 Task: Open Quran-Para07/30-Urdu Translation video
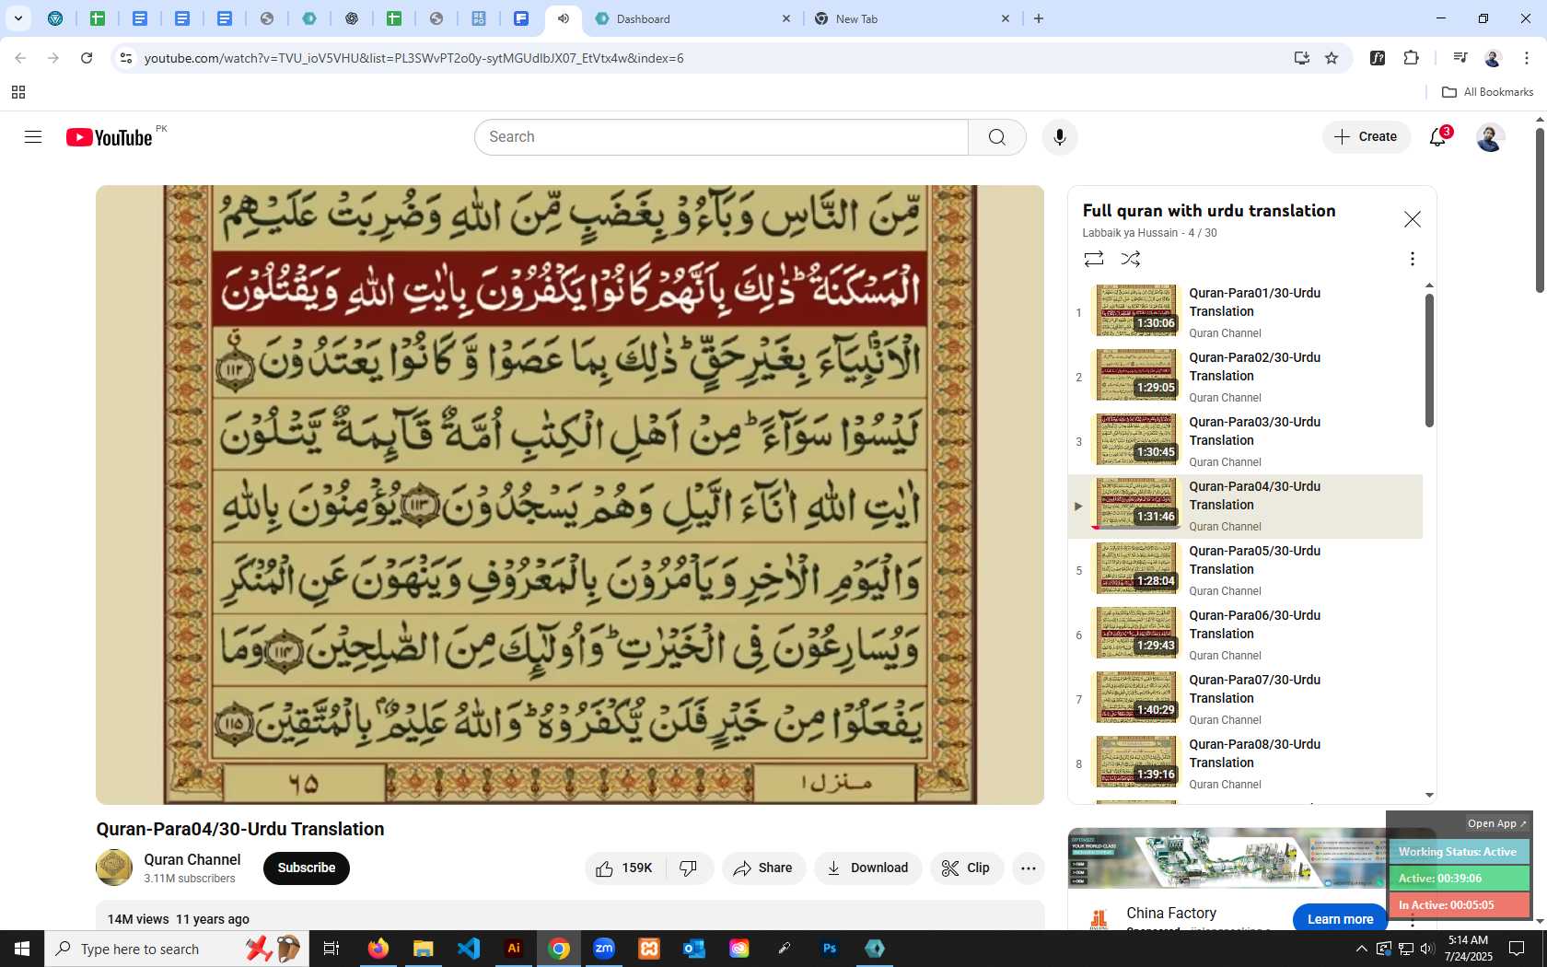(1246, 700)
